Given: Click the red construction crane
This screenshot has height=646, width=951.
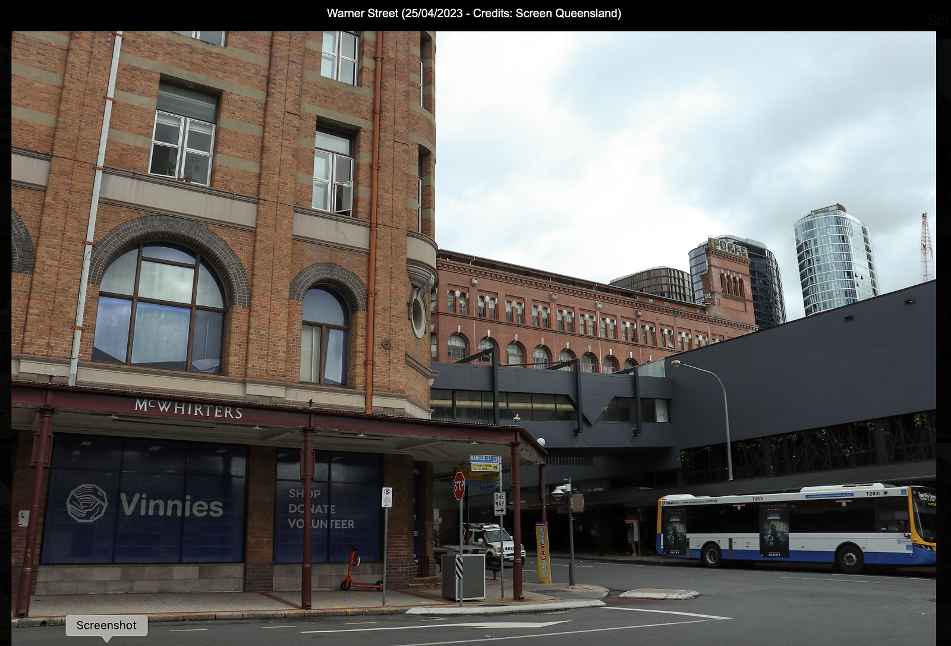Looking at the screenshot, I should 925,247.
